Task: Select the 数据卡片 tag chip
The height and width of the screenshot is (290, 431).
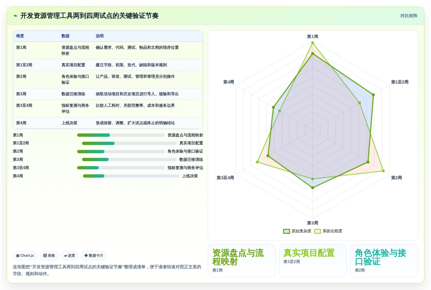Action: 94,255
